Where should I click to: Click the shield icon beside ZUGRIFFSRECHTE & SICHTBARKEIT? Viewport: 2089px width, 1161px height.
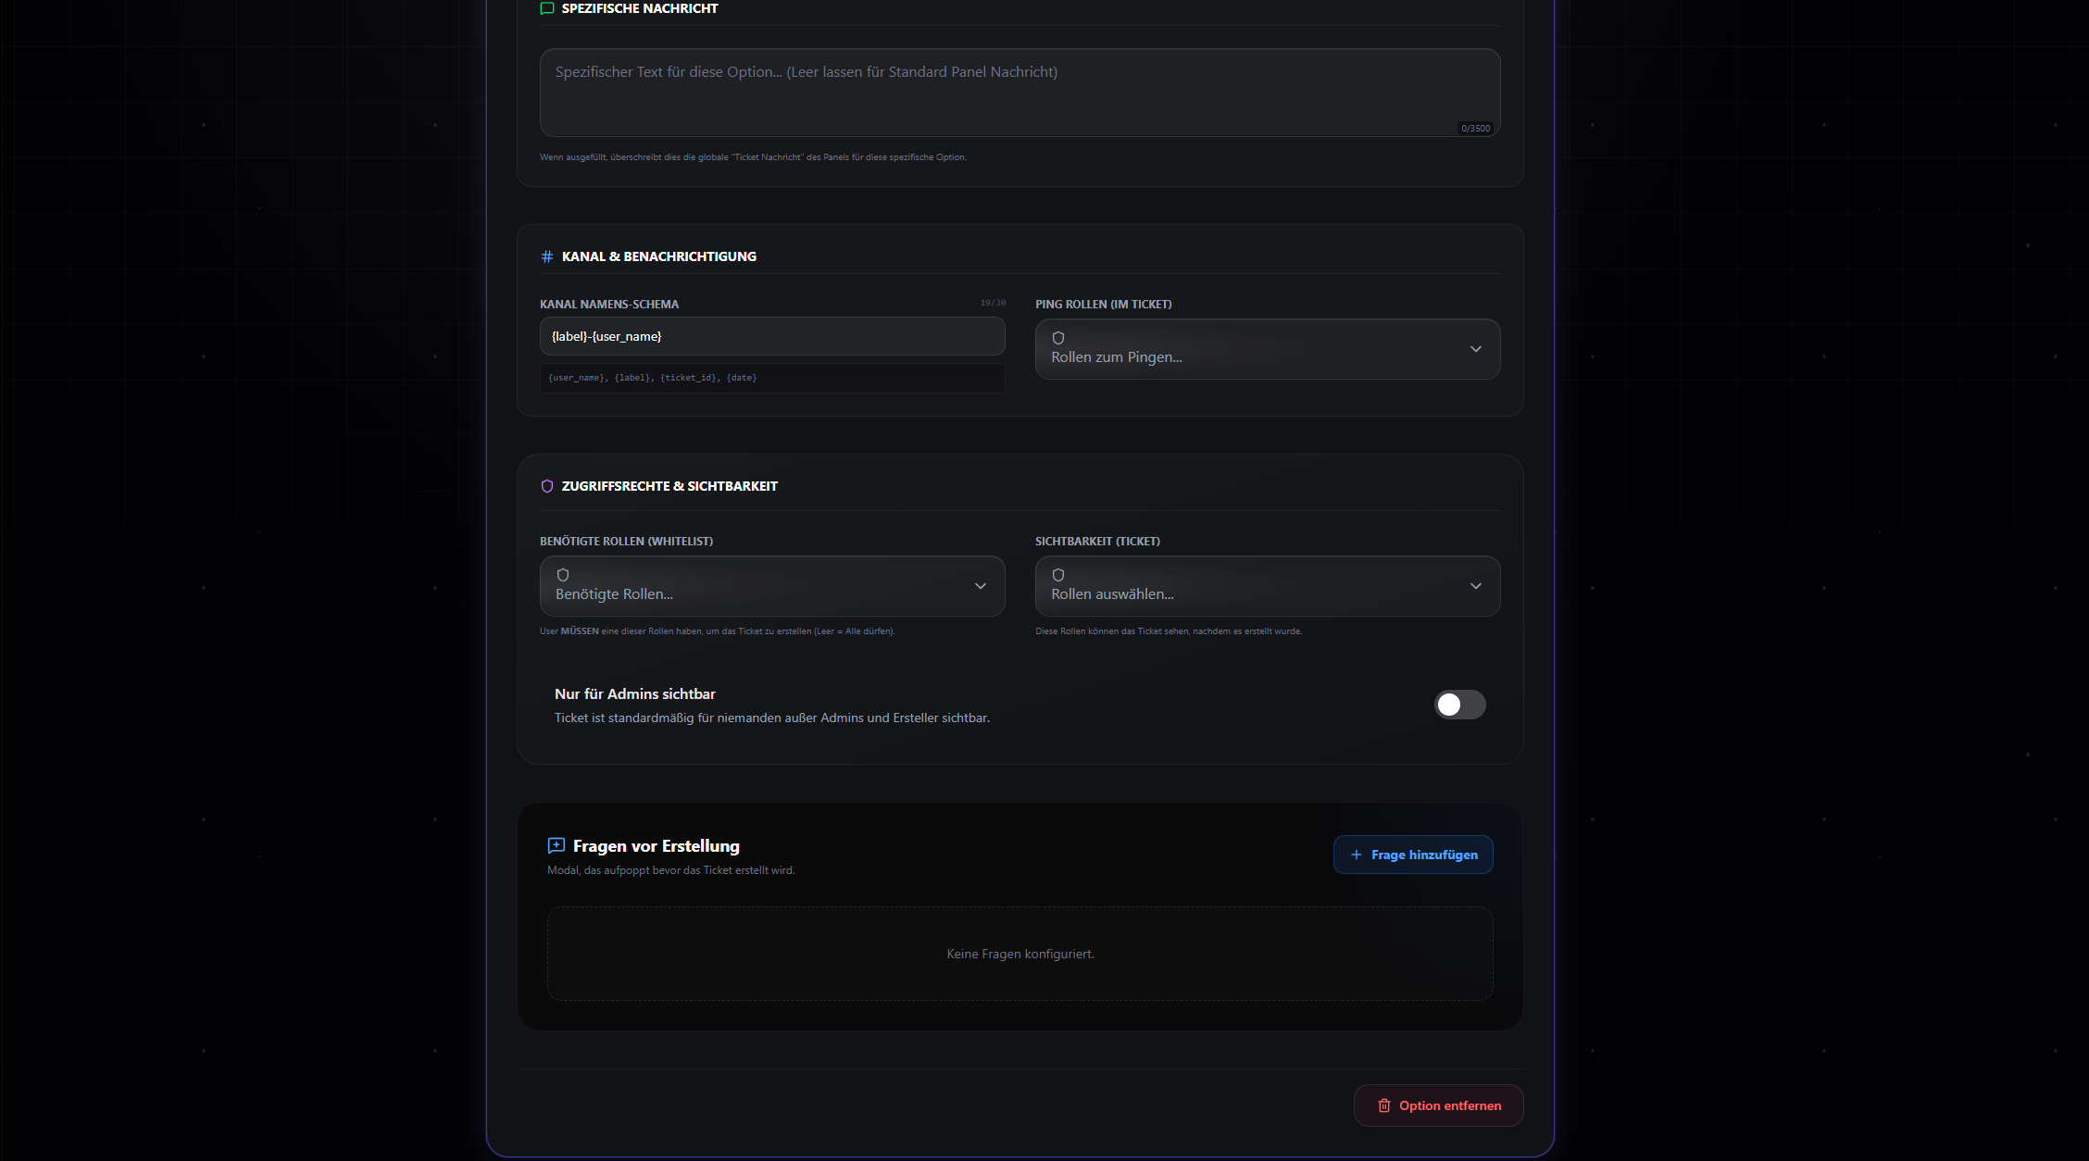(x=546, y=485)
